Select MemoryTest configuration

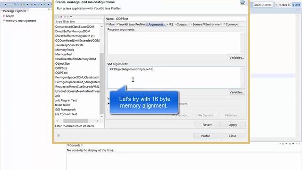(x=64, y=54)
